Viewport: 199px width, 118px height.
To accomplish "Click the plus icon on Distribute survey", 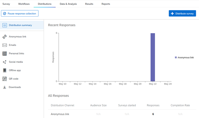I will (172, 13).
